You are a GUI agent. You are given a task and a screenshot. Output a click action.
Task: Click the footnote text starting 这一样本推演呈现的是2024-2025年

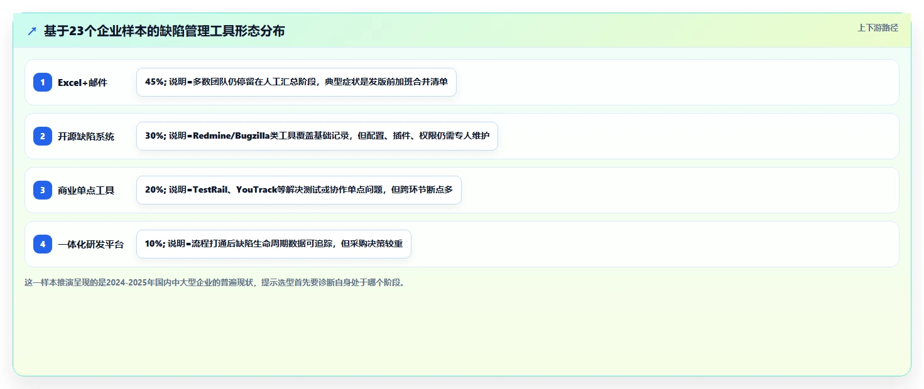(215, 283)
